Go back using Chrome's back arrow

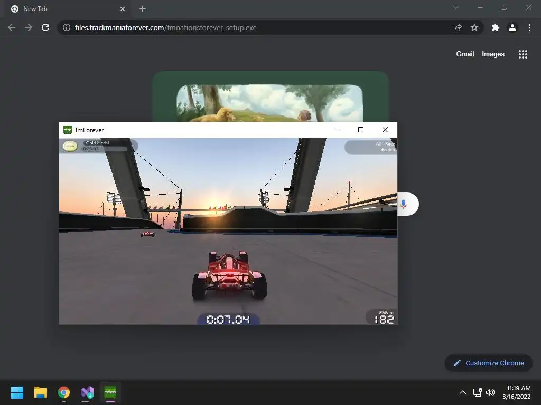coord(12,27)
